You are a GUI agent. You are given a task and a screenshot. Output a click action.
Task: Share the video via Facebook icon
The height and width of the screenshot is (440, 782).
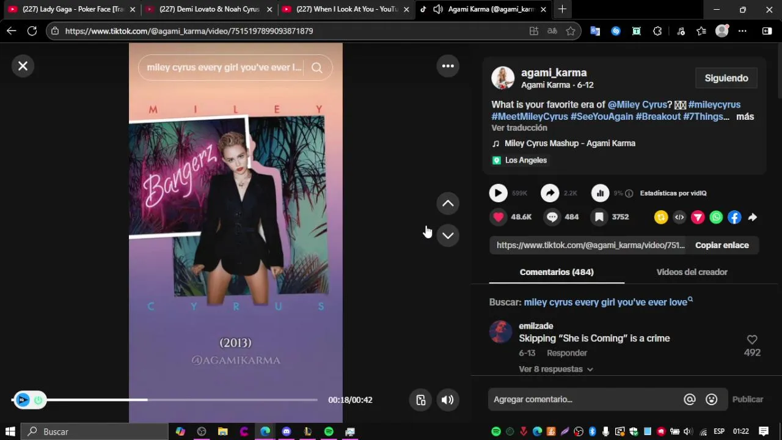click(734, 217)
